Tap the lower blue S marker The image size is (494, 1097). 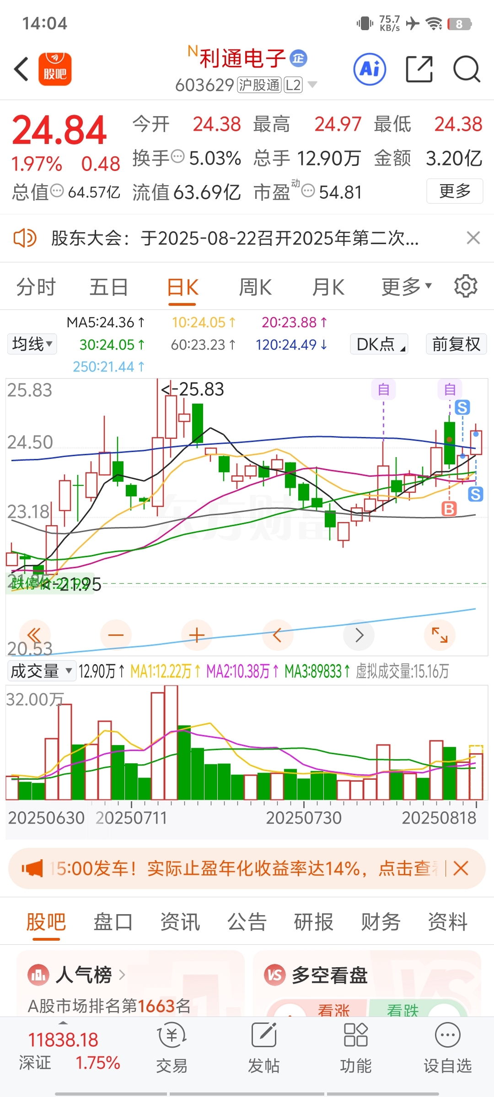coord(476,494)
